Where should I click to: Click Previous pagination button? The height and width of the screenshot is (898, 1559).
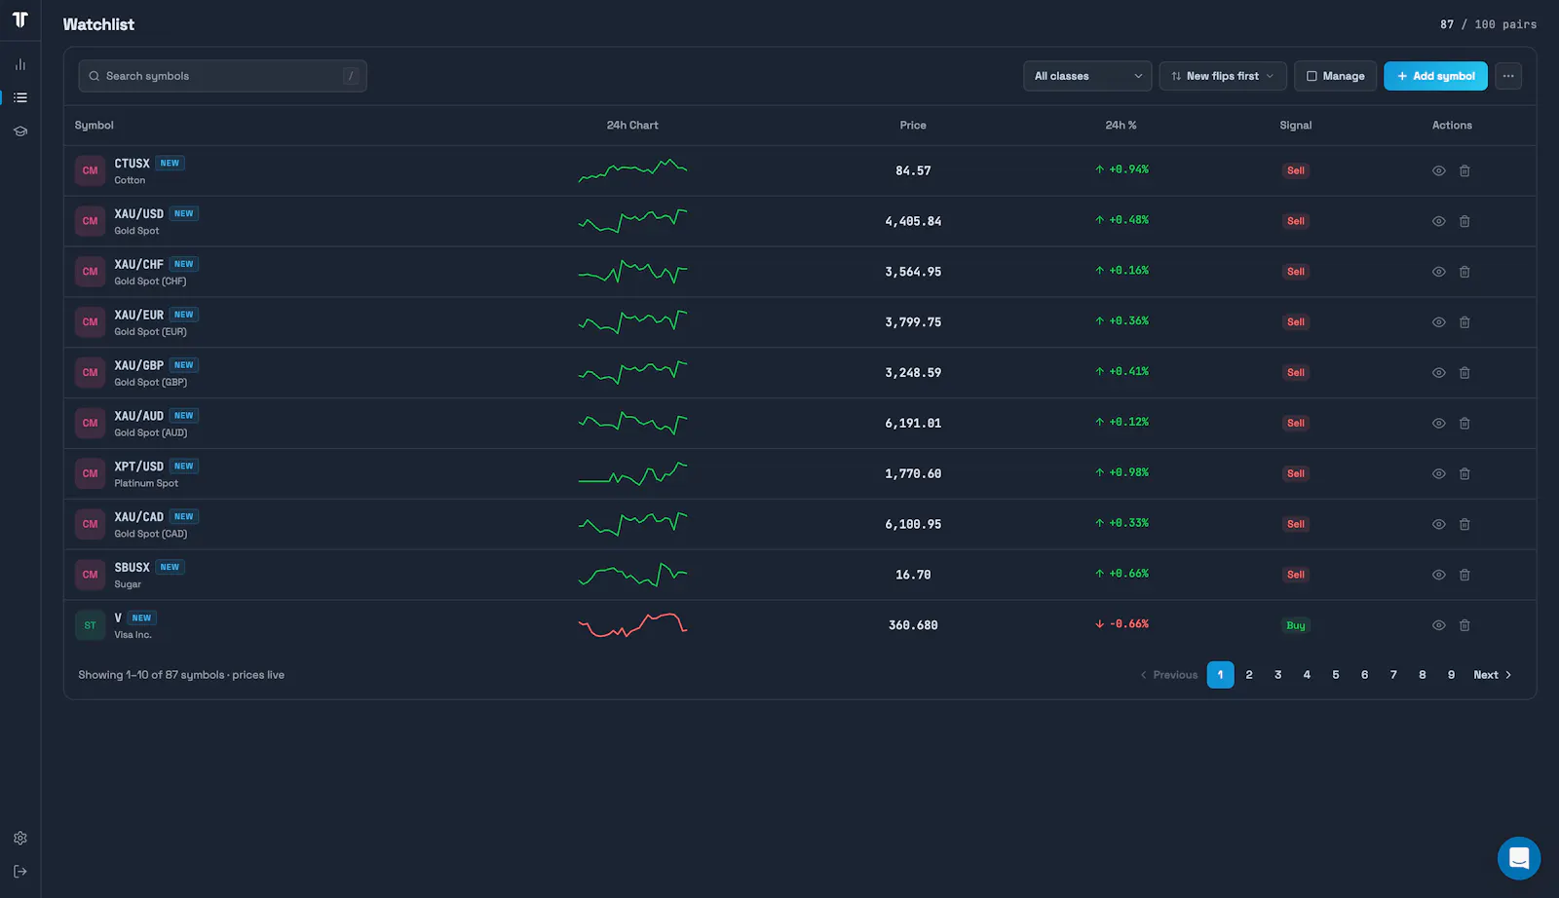point(1169,675)
